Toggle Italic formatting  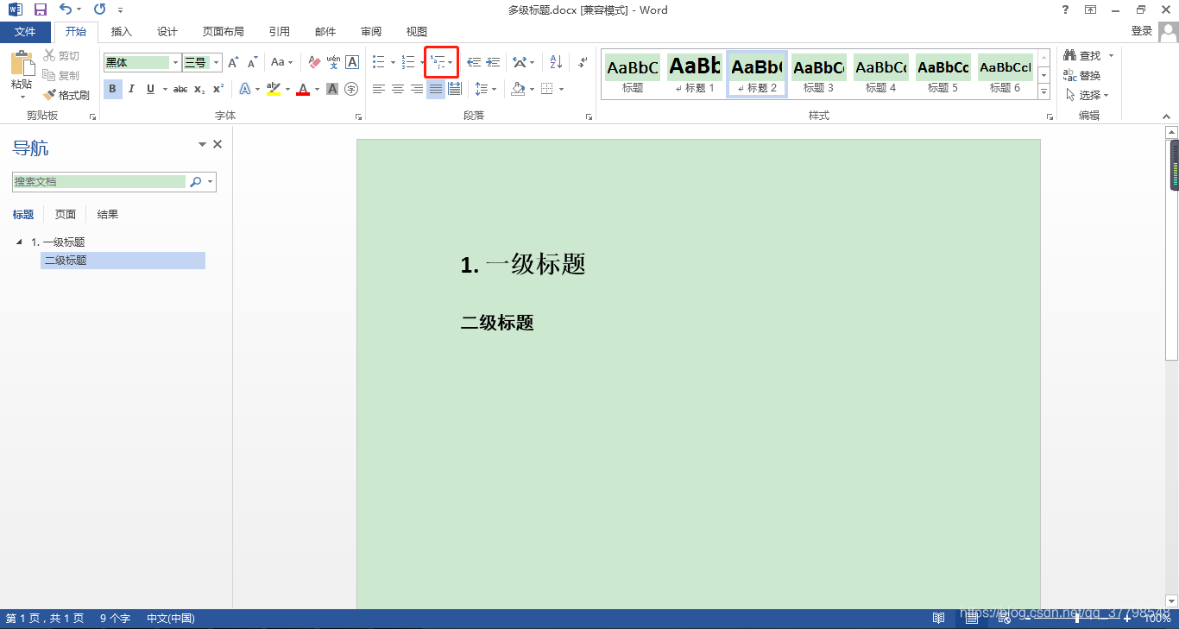click(x=131, y=89)
